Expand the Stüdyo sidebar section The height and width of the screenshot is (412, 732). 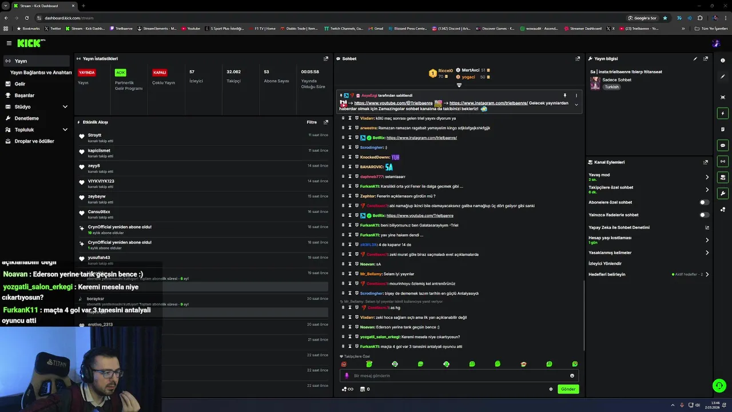coord(65,107)
